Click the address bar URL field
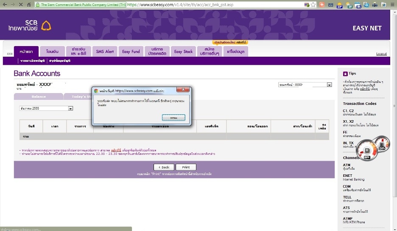The width and height of the screenshot is (397, 231). pyautogui.click(x=215, y=5)
